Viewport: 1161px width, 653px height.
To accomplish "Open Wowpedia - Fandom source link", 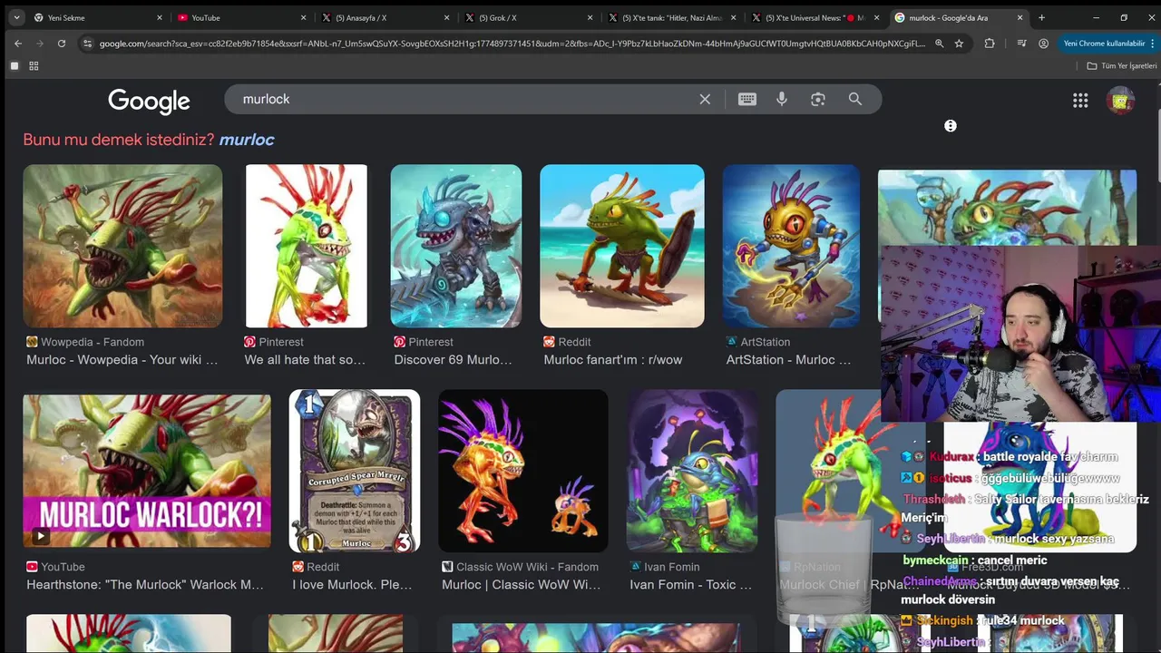I will pos(85,342).
